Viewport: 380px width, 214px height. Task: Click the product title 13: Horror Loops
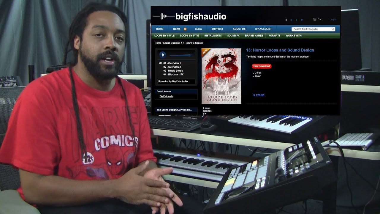coord(280,50)
